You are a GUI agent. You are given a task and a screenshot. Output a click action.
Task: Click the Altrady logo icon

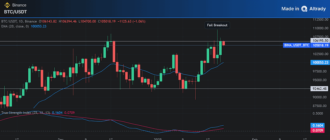pos(304,9)
